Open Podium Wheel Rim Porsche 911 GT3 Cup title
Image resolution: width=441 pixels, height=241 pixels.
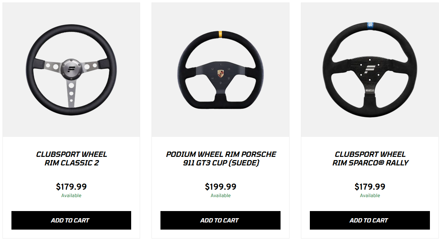click(221, 159)
